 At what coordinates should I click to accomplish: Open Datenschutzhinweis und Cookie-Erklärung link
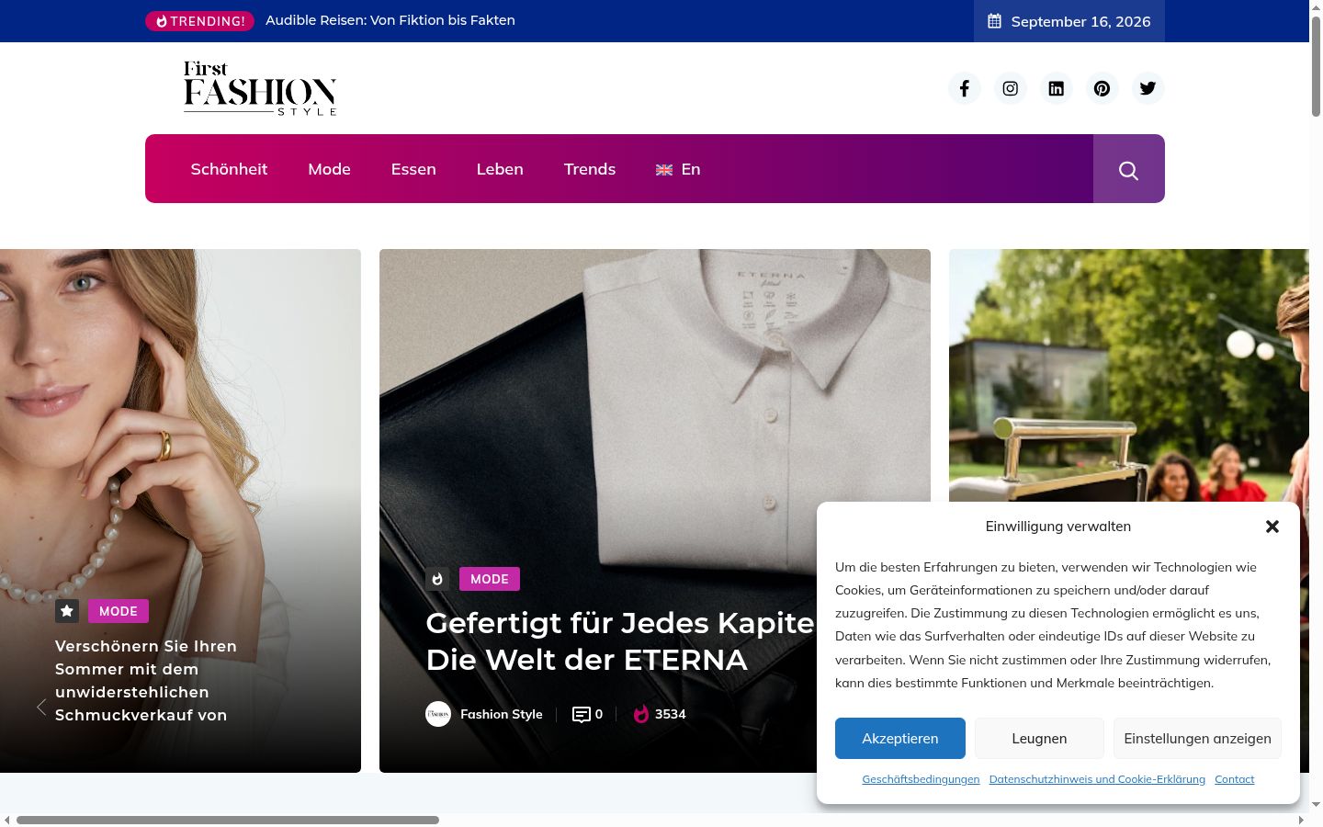click(1097, 779)
